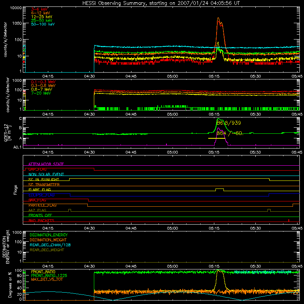This screenshot has width=304, height=304.
Task: Click the counts/s/detector label of top plot
Action: pyautogui.click(x=5, y=40)
